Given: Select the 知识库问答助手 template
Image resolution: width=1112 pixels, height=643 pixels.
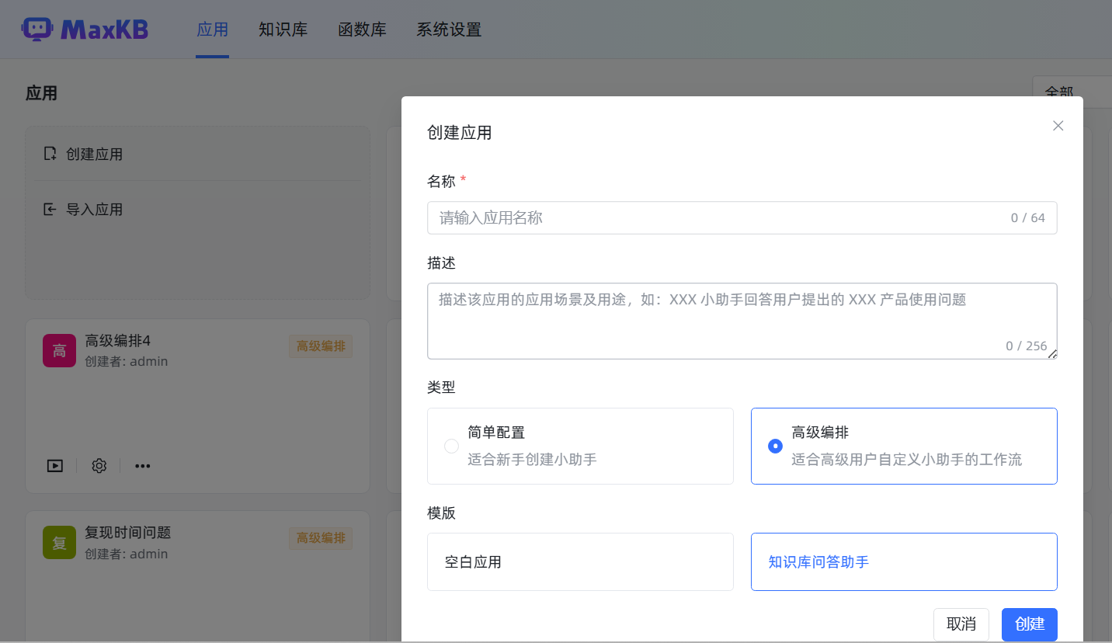Looking at the screenshot, I should (x=904, y=561).
